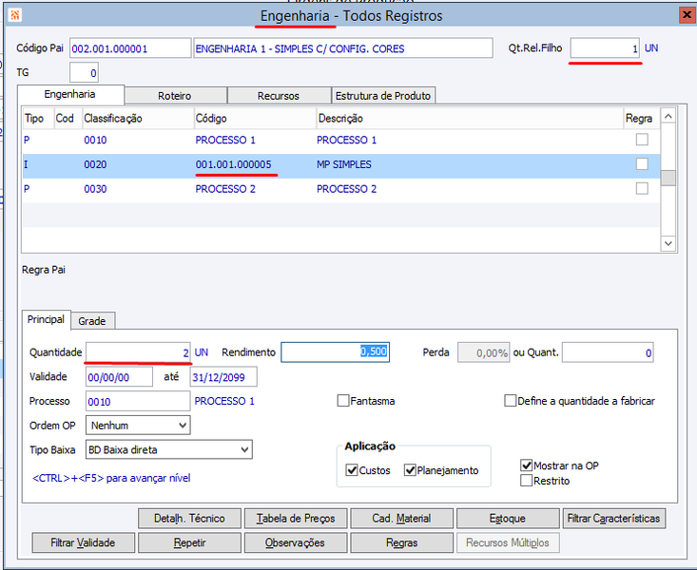Uncheck the Custos application checkbox
697x570 pixels.
coord(353,470)
